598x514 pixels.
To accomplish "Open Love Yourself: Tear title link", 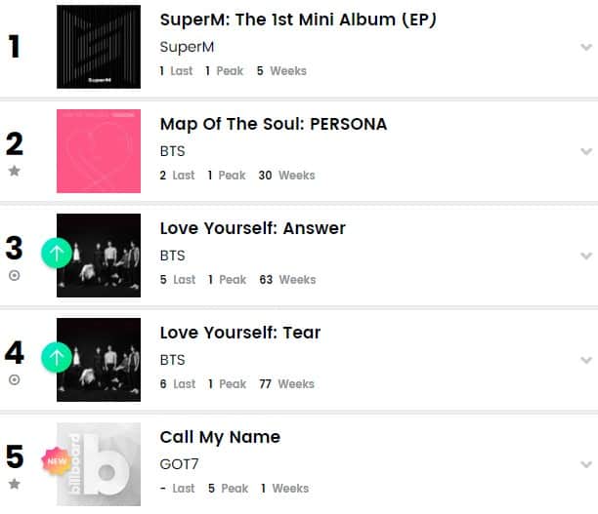I will click(x=240, y=333).
